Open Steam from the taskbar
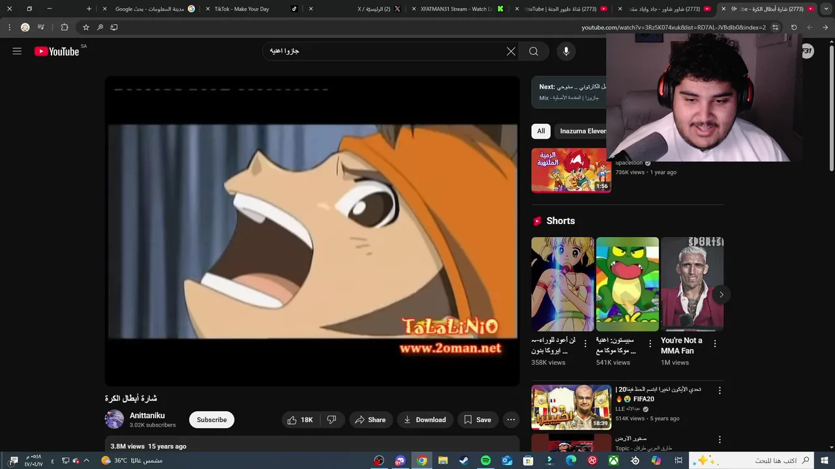Viewport: 835px width, 469px height. click(x=464, y=461)
